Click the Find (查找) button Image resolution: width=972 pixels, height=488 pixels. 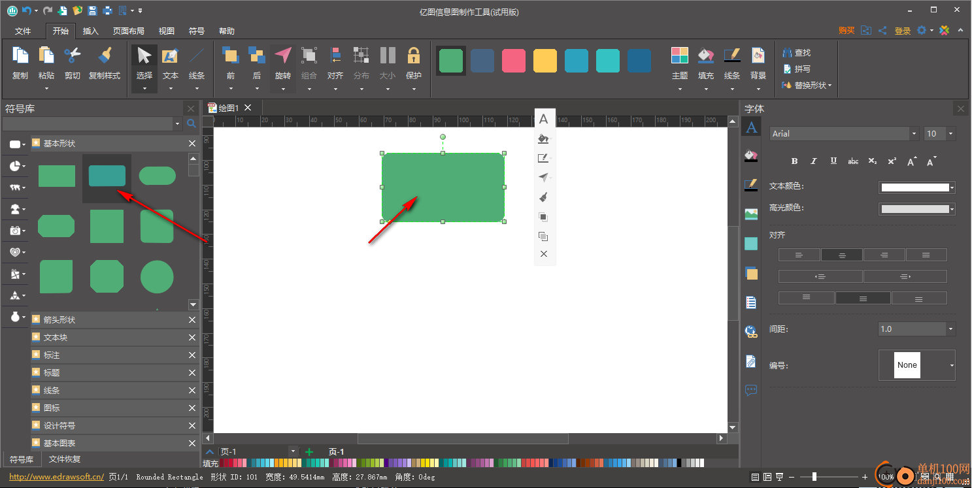[x=797, y=53]
